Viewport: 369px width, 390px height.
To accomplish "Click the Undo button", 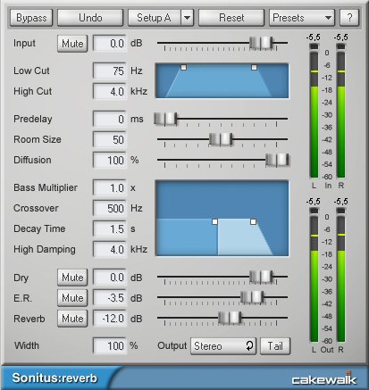I will click(x=90, y=18).
